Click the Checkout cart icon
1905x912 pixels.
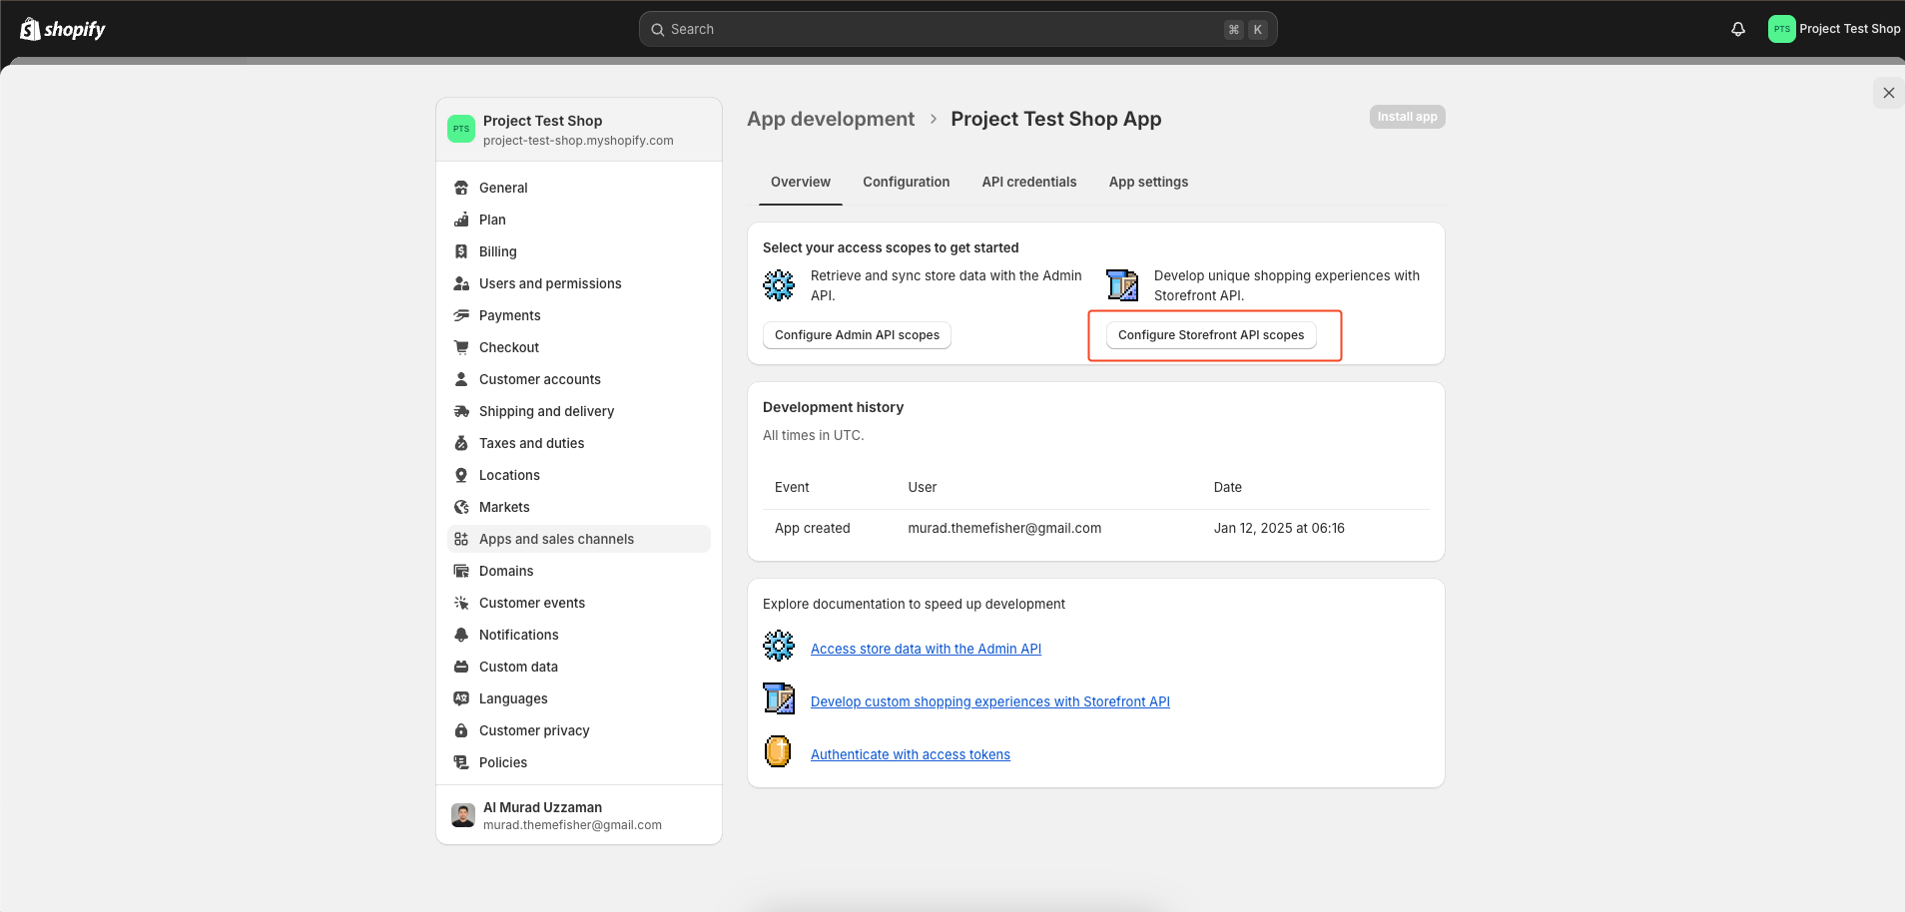click(461, 347)
